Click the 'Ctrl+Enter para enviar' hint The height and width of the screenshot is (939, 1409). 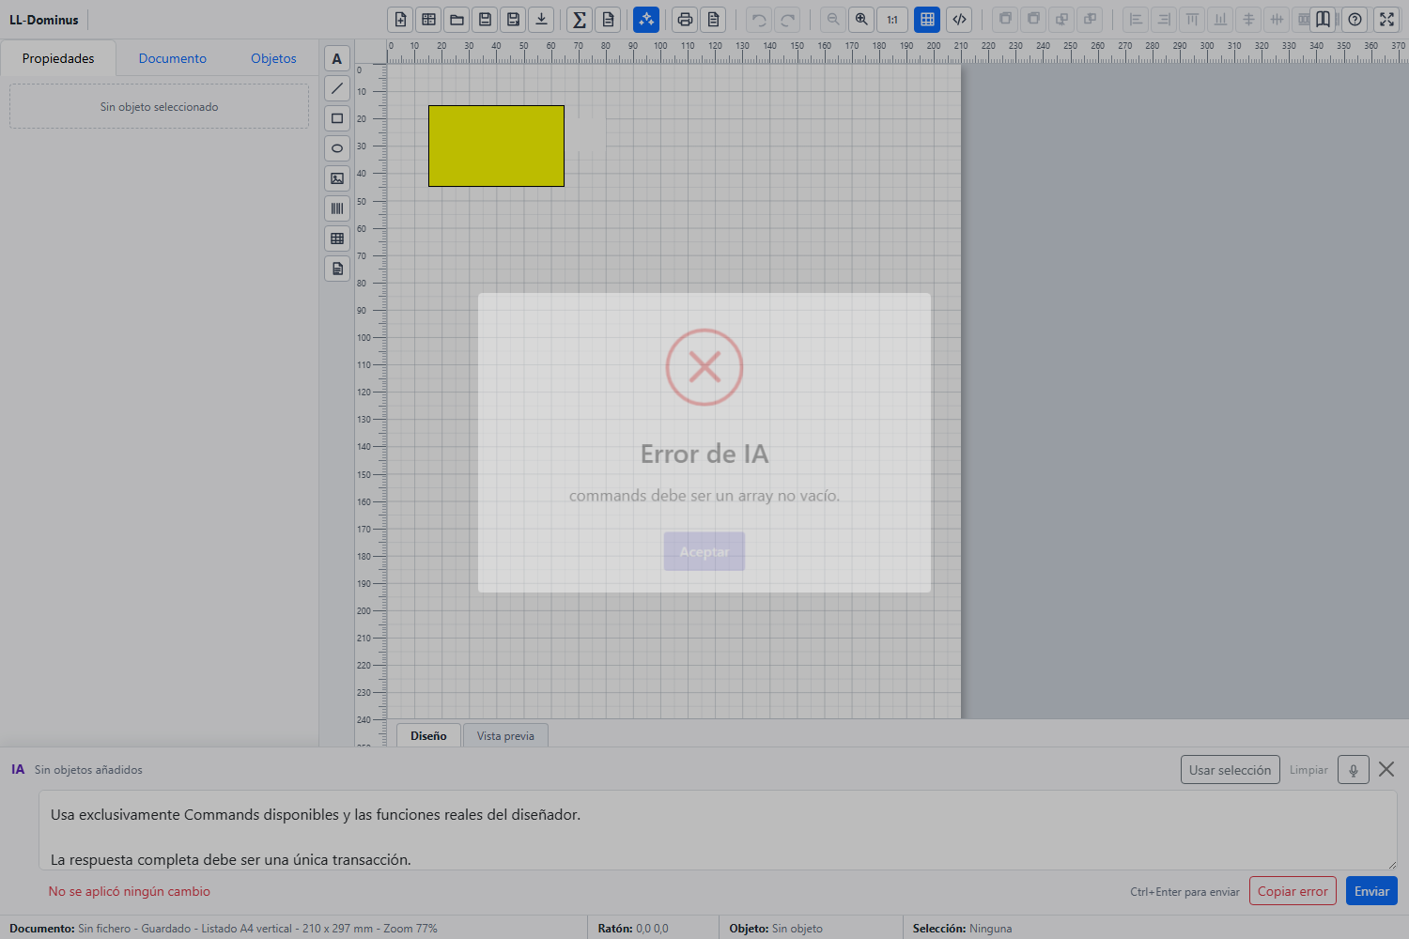[x=1184, y=892]
